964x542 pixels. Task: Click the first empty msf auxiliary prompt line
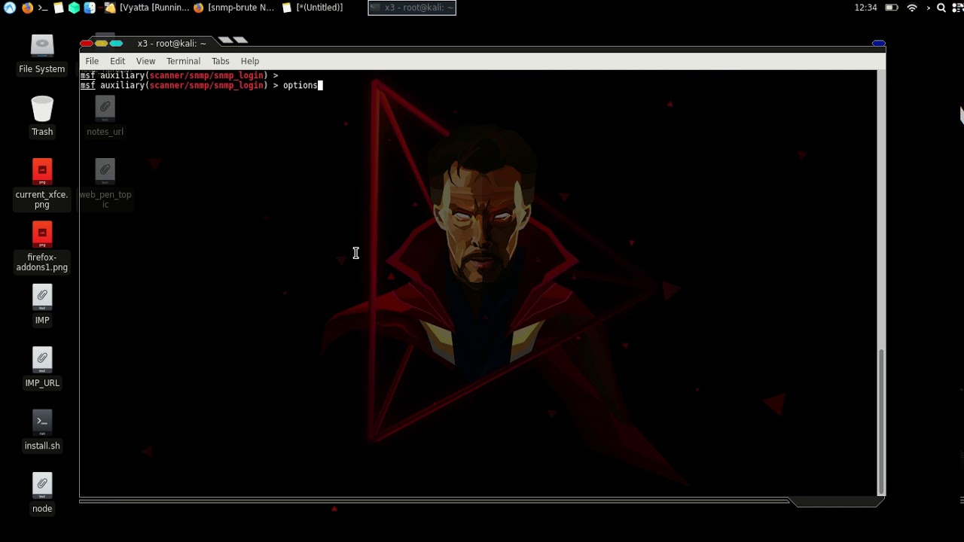[179, 75]
